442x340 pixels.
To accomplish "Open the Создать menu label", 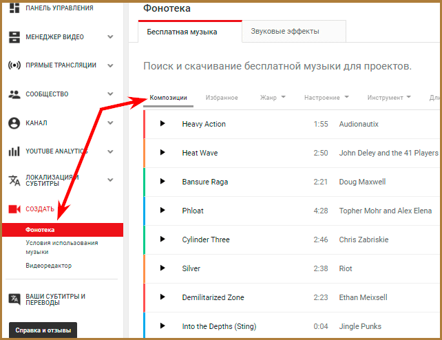I will pos(40,209).
